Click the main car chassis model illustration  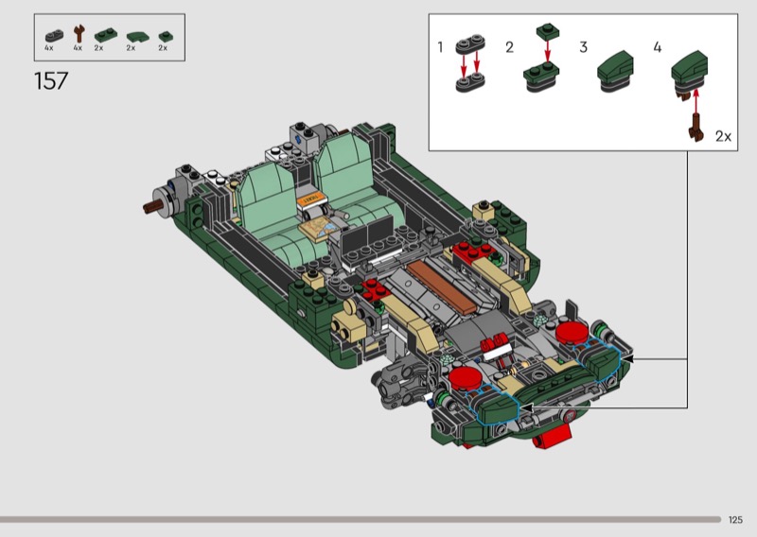coord(389,285)
